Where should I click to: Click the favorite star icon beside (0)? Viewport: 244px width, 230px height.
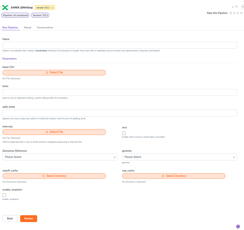[x=233, y=7]
